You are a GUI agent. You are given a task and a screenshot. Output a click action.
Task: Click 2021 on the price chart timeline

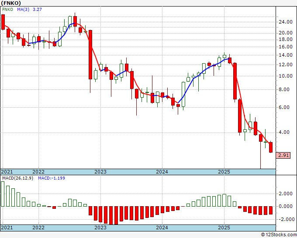pos(7,172)
